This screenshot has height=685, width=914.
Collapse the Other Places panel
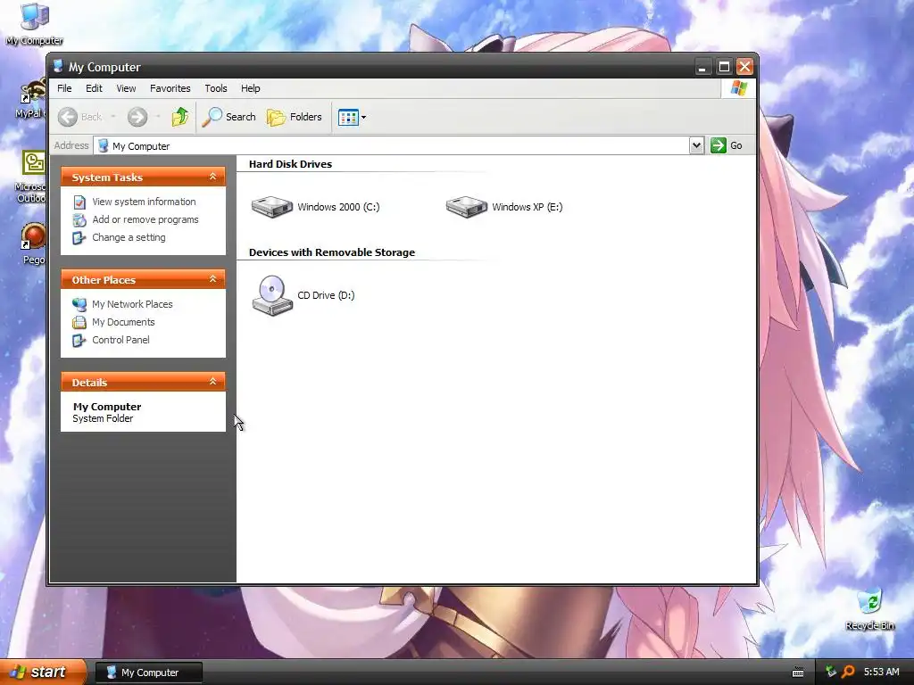212,279
